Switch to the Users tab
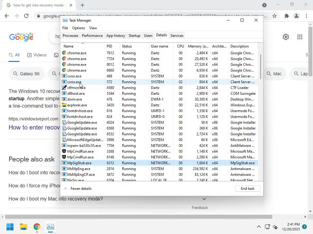This screenshot has height=234, width=313. pyautogui.click(x=148, y=36)
